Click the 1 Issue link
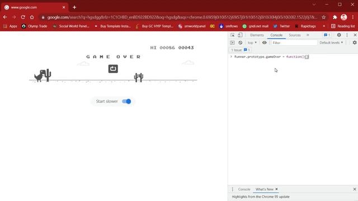Viewport: 358px width, 201px height. pos(240,50)
